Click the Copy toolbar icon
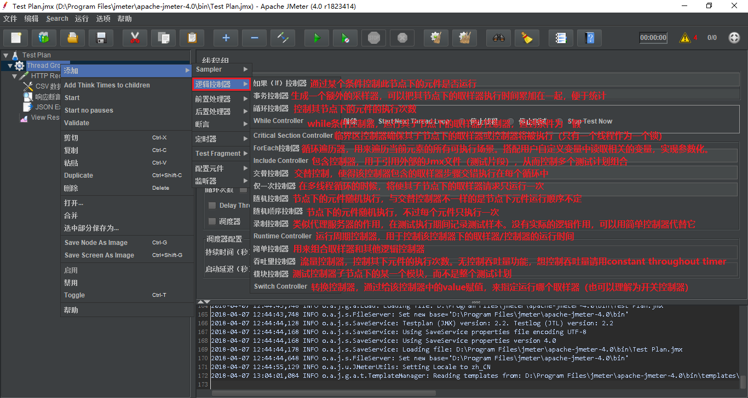Viewport: 748px width, 398px height. coord(163,38)
